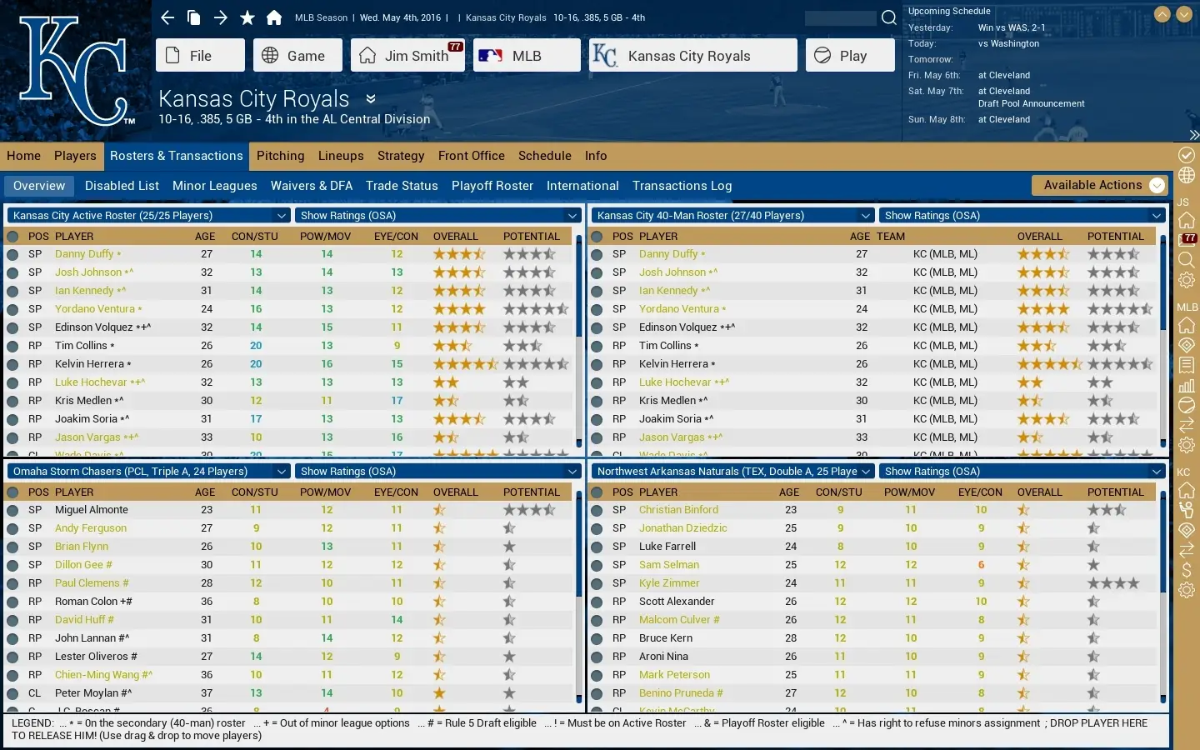Viewport: 1200px width, 750px height.
Task: Toggle the round marker beside Scott Alexander
Action: pyautogui.click(x=597, y=602)
